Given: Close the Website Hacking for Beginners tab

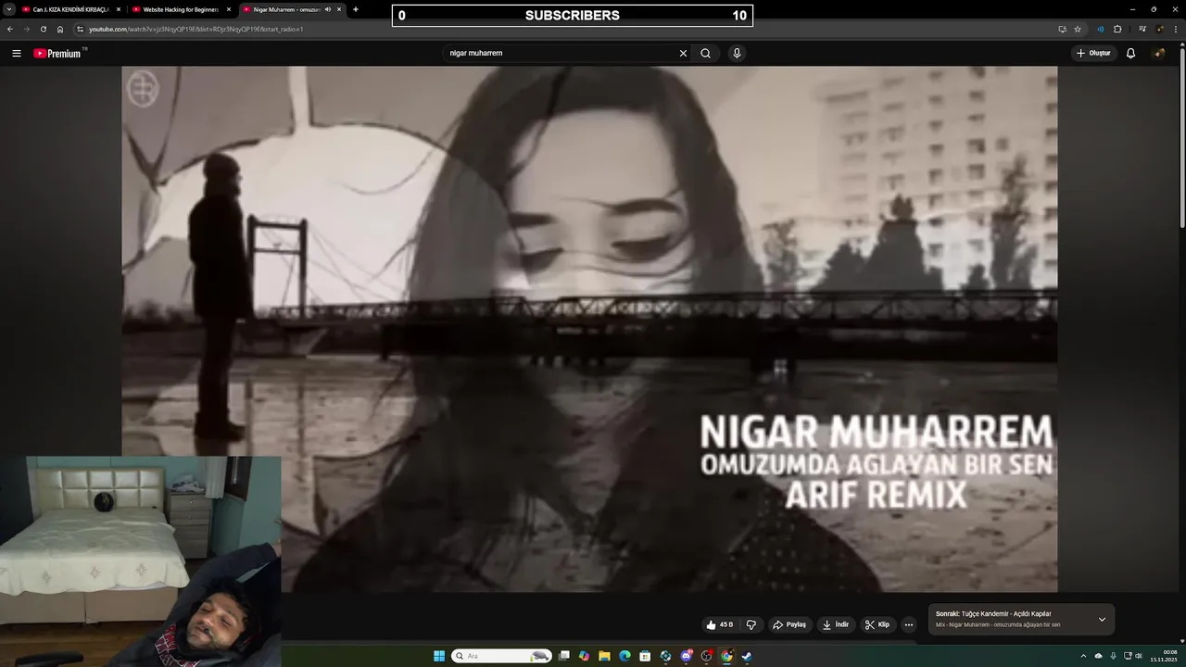Looking at the screenshot, I should pos(229,9).
